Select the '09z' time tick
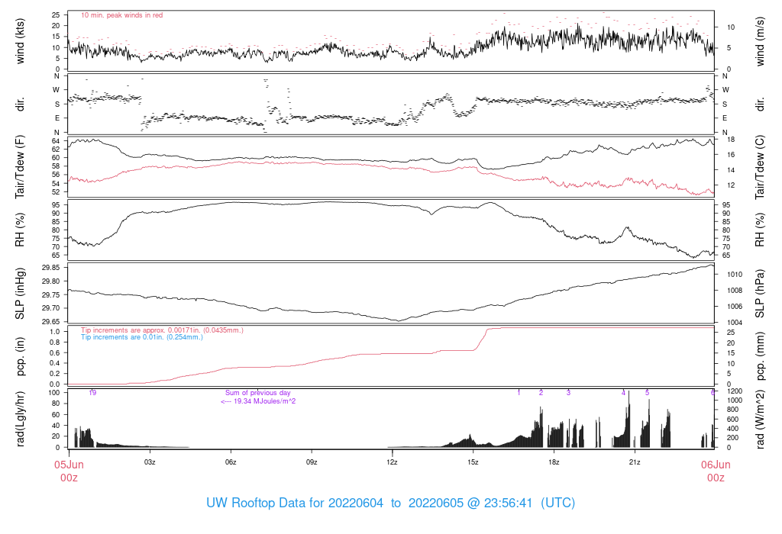 tap(312, 462)
